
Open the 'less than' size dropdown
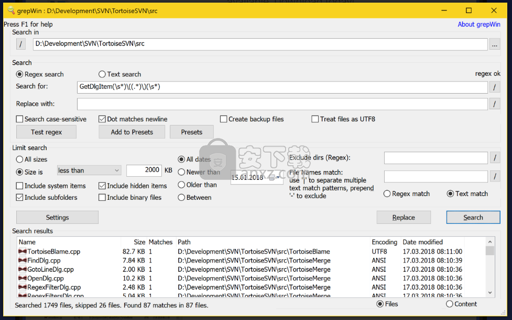(x=89, y=170)
